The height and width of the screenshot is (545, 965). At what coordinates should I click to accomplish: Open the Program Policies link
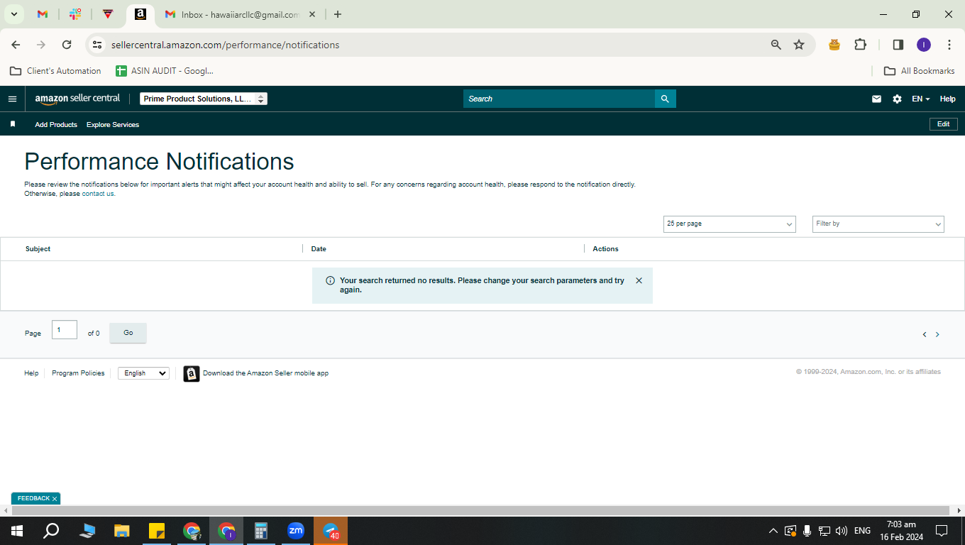pos(78,373)
